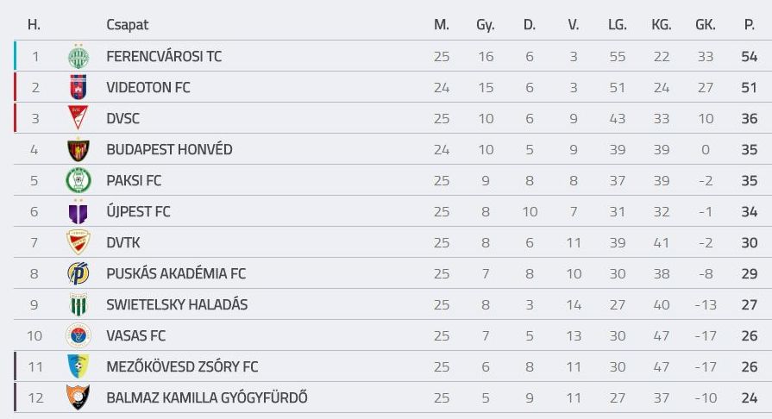The width and height of the screenshot is (772, 419).
Task: Click the Balmaz Kamilla Gyógyfürdő crest
Action: pyautogui.click(x=78, y=397)
